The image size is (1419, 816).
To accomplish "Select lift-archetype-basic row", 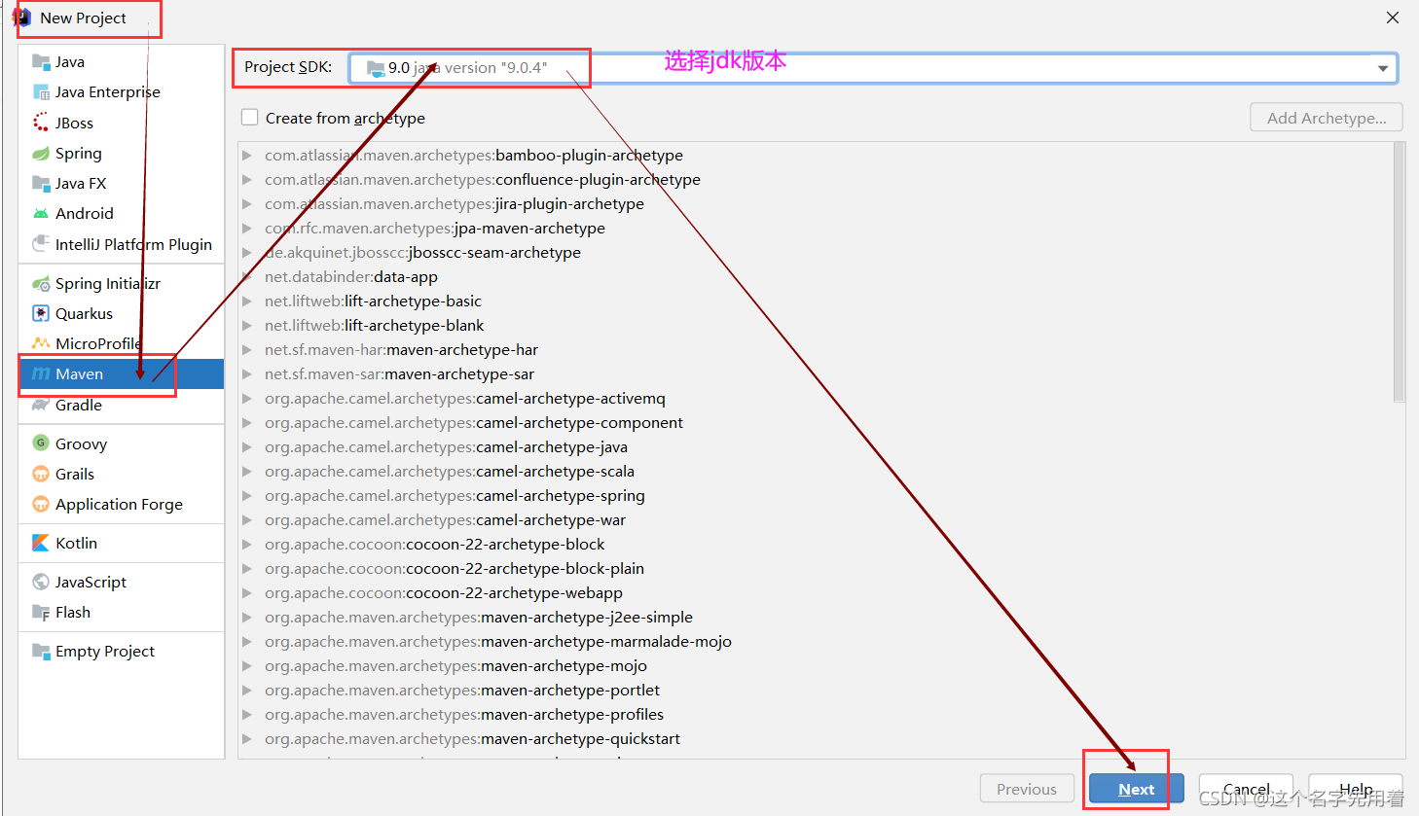I will pyautogui.click(x=816, y=301).
